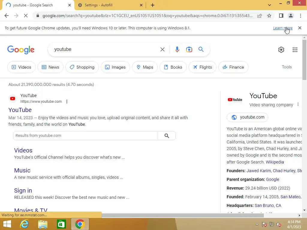
Task: Launch Internet Explorer from taskbar
Action: (x=25, y=224)
